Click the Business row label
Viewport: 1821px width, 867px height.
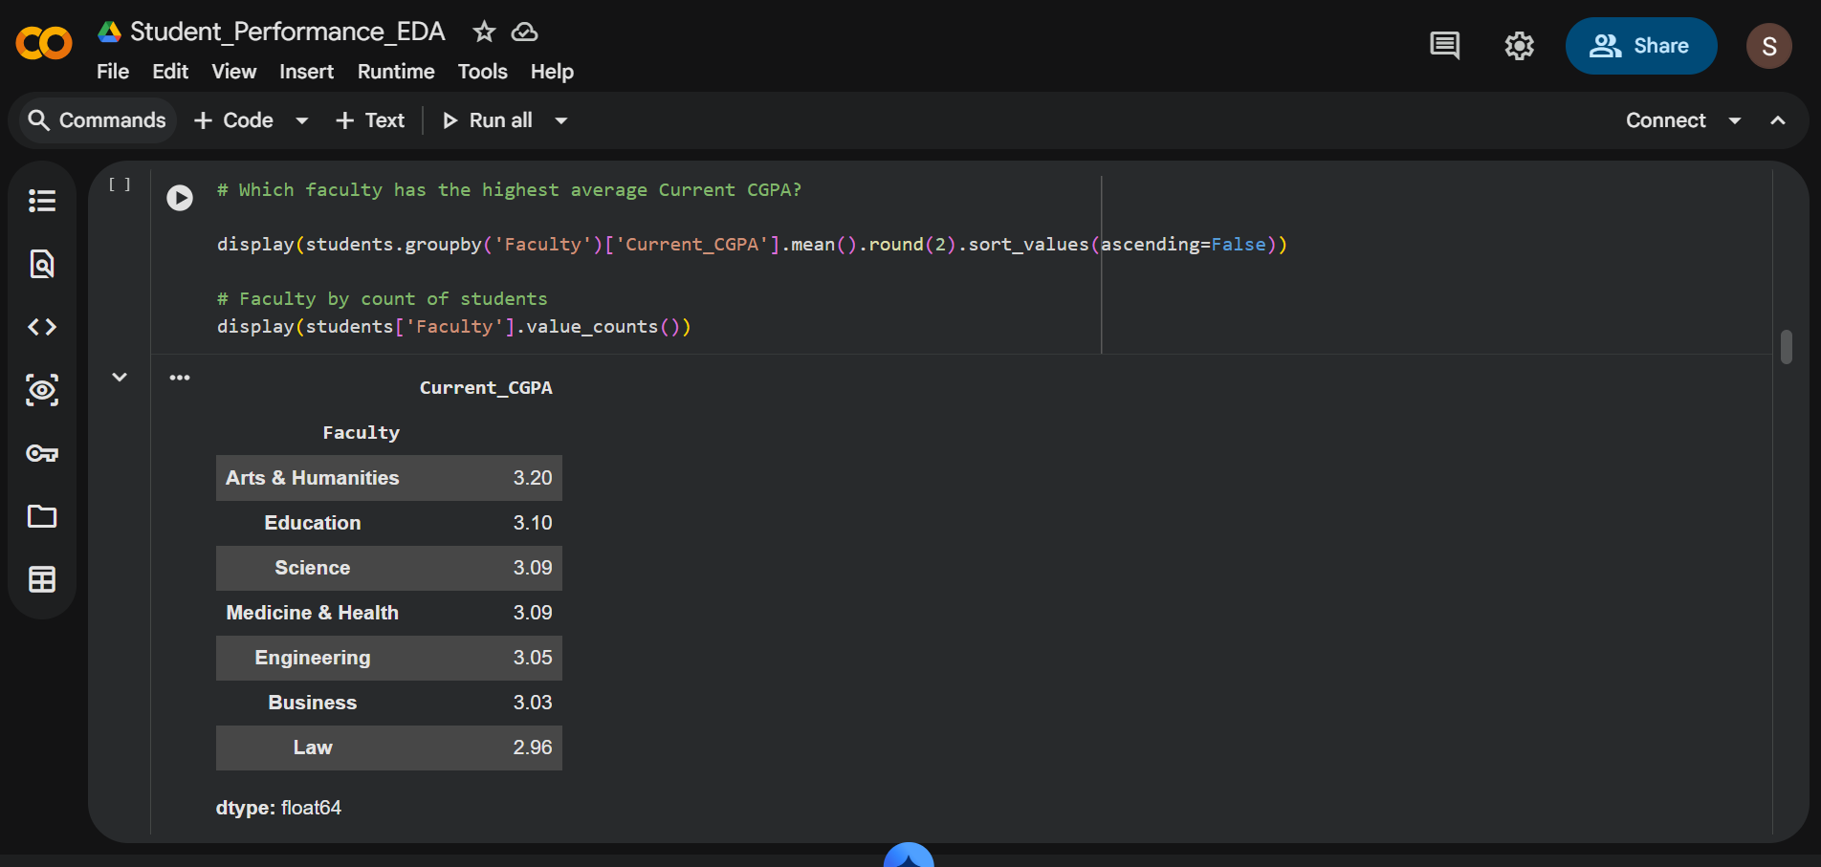pos(313,703)
